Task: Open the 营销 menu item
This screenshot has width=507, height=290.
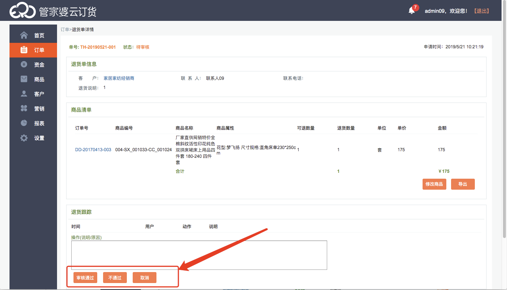Action: (33, 109)
